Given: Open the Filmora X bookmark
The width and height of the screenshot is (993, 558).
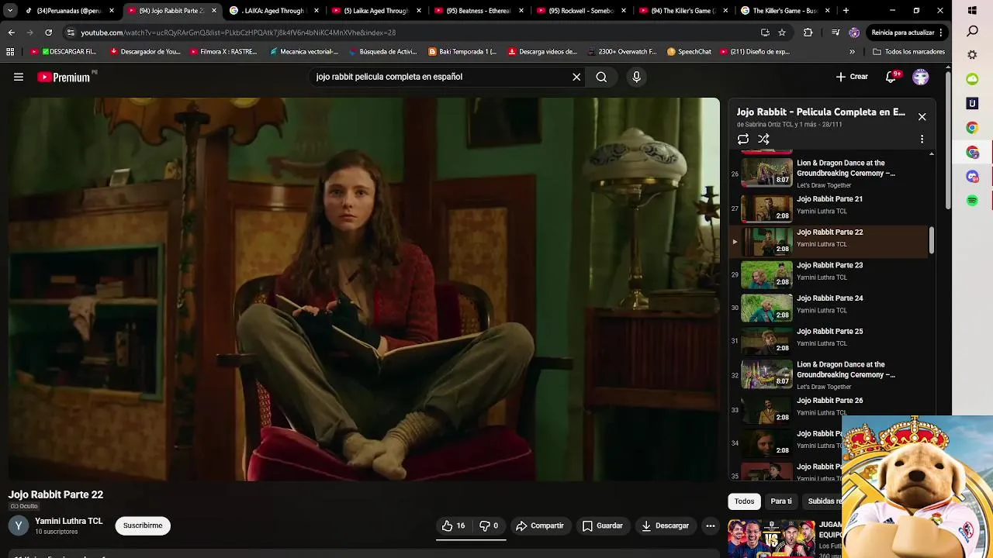Looking at the screenshot, I should [x=223, y=52].
